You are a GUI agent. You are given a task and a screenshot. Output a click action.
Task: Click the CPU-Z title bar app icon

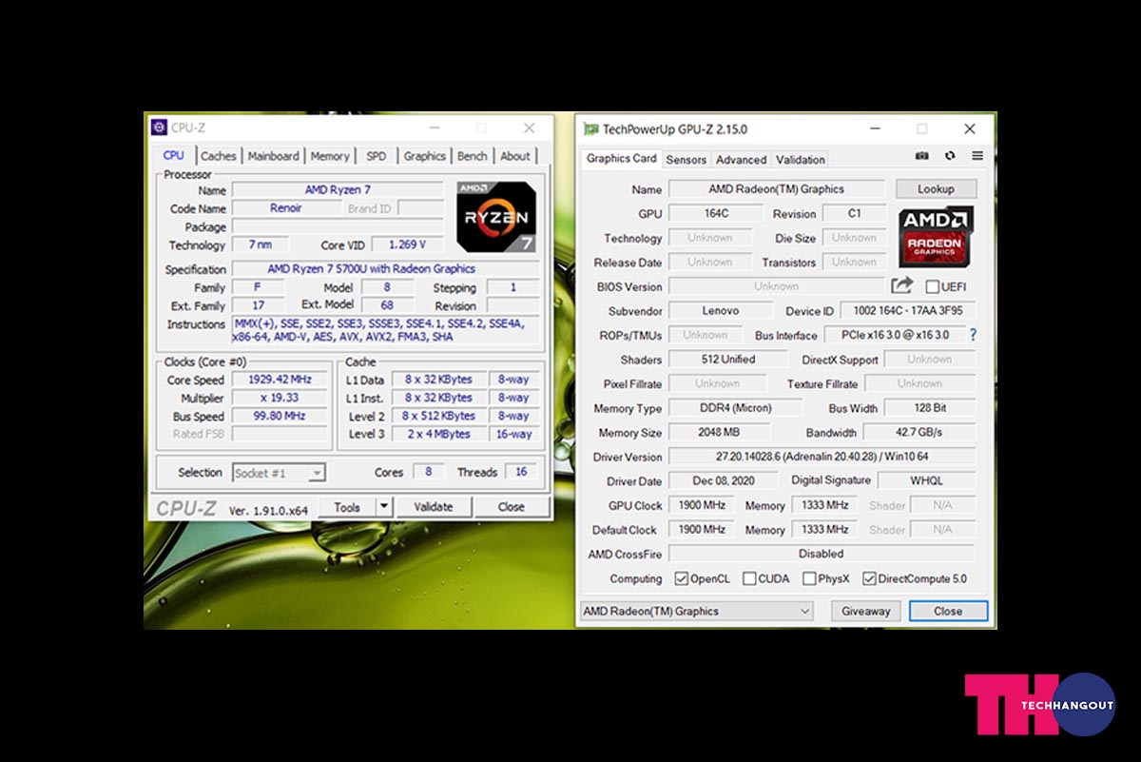pos(159,127)
